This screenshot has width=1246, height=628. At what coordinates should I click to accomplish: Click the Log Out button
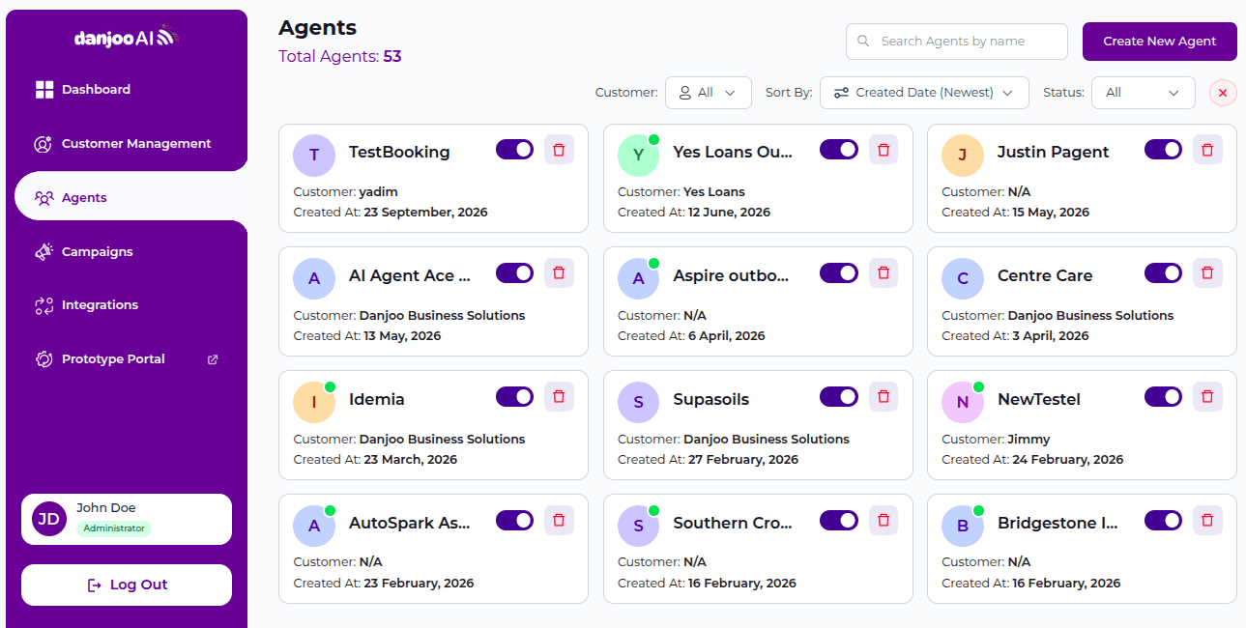(127, 585)
